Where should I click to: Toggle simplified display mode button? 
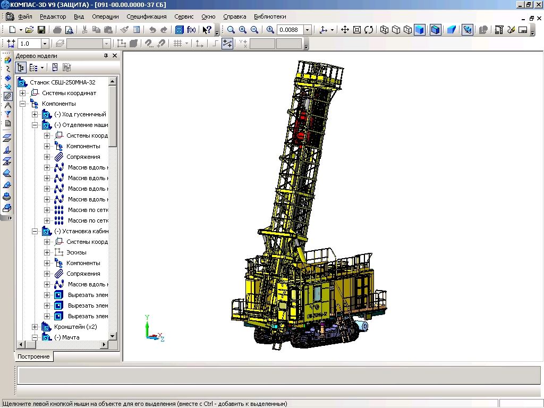pyautogui.click(x=467, y=30)
